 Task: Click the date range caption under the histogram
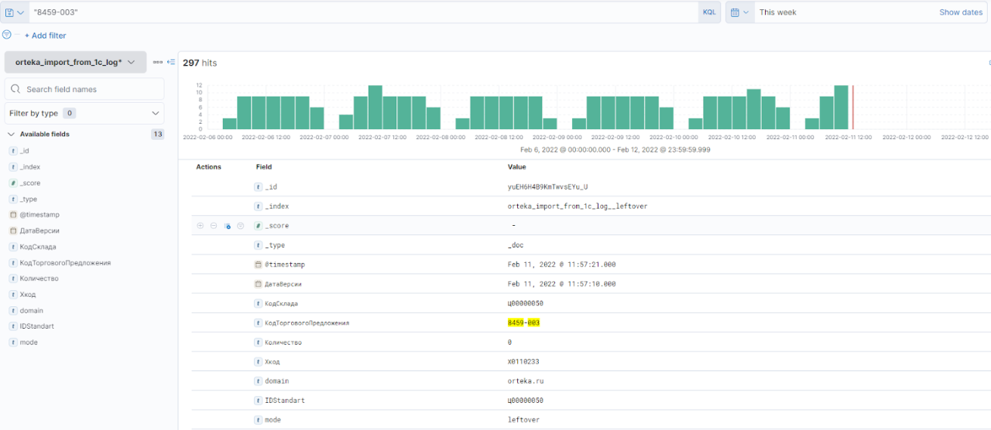coord(616,150)
